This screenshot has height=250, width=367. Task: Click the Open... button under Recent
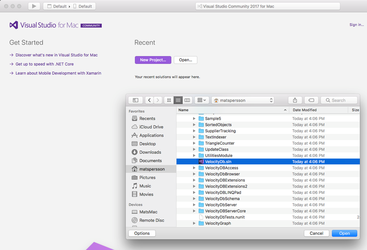[186, 60]
